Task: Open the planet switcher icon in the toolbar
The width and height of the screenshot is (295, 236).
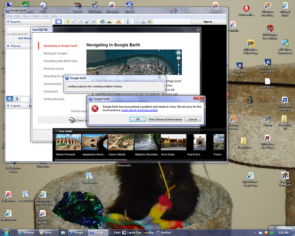Action: pyautogui.click(x=118, y=22)
